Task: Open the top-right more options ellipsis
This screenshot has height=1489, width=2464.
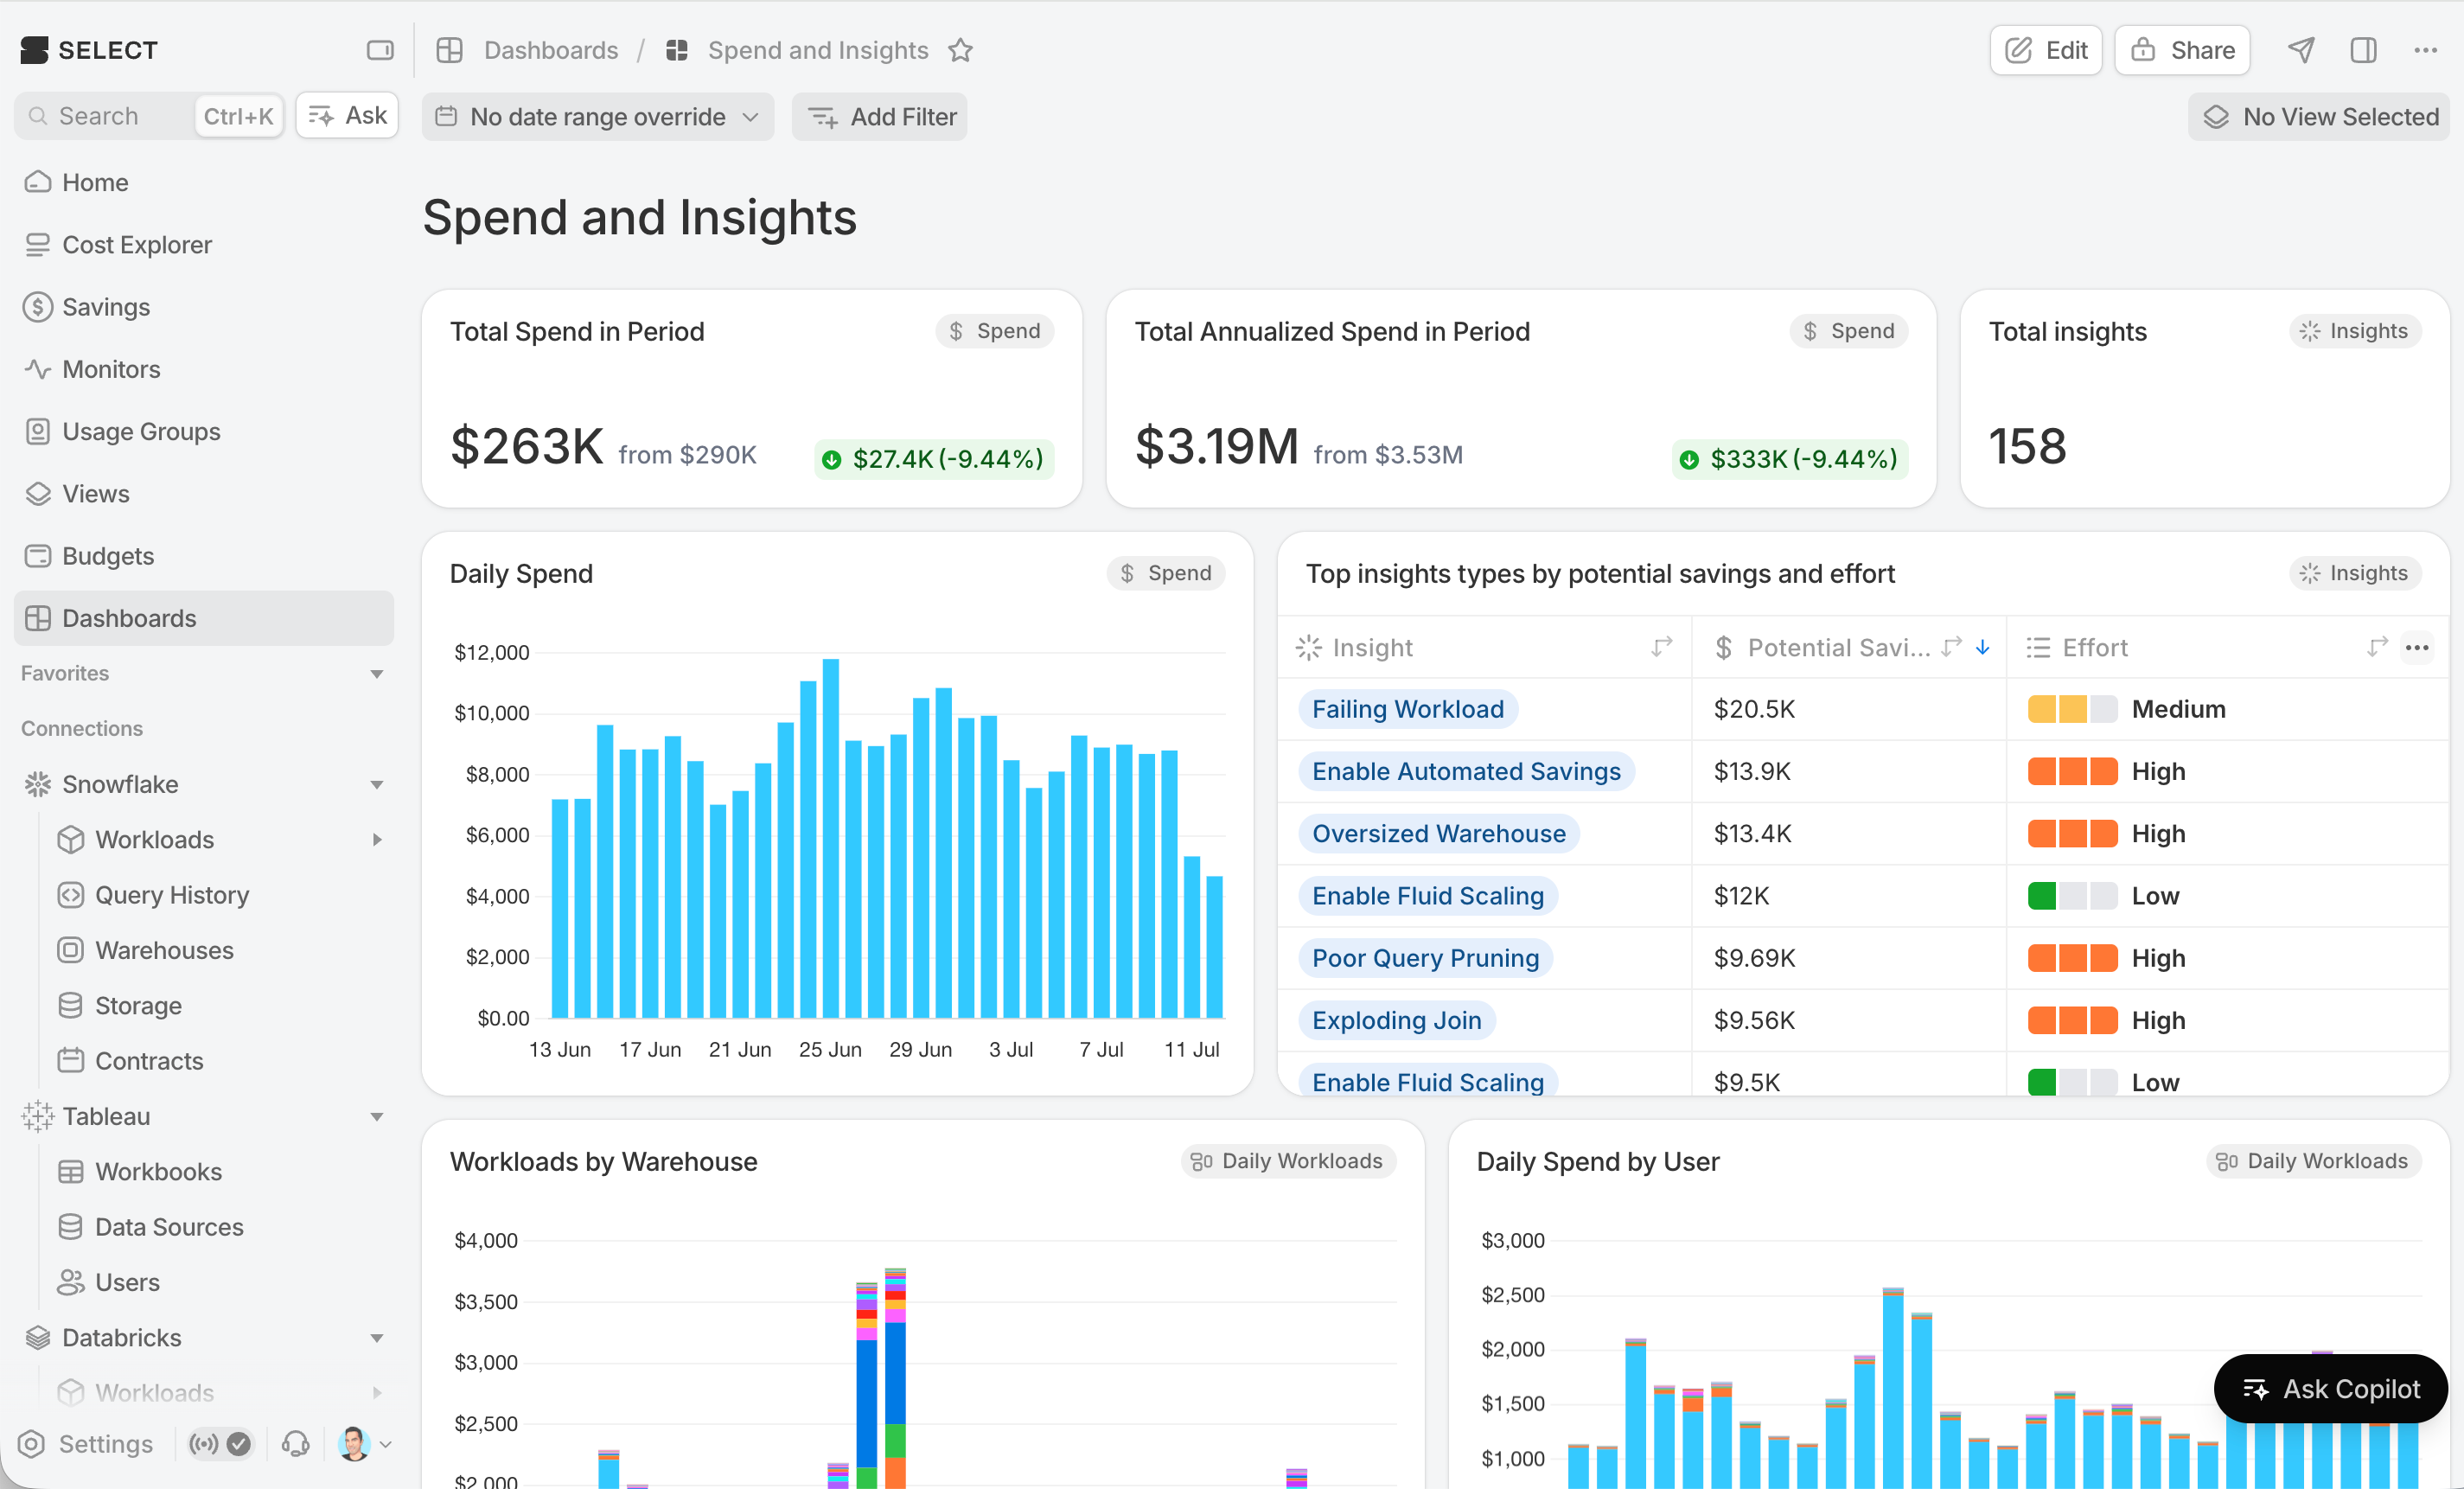Action: click(x=2425, y=50)
